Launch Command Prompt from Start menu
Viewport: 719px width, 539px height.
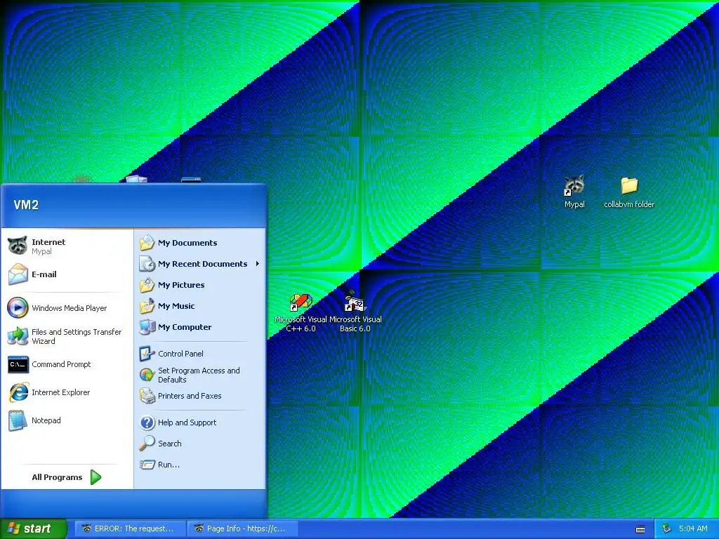coord(67,364)
